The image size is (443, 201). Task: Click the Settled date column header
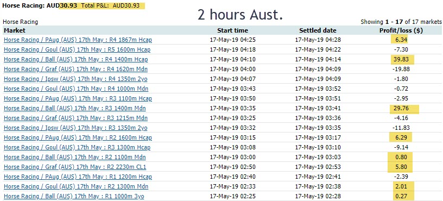[x=318, y=30]
